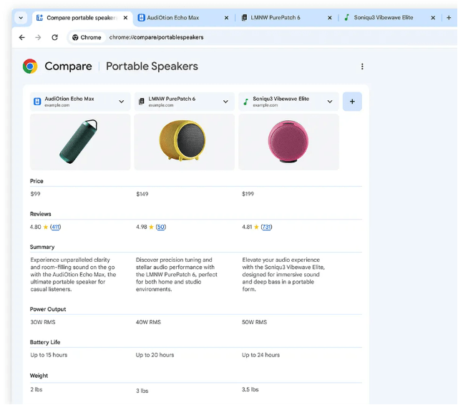Click the 50W RMS power value
The image size is (463, 410).
point(254,322)
